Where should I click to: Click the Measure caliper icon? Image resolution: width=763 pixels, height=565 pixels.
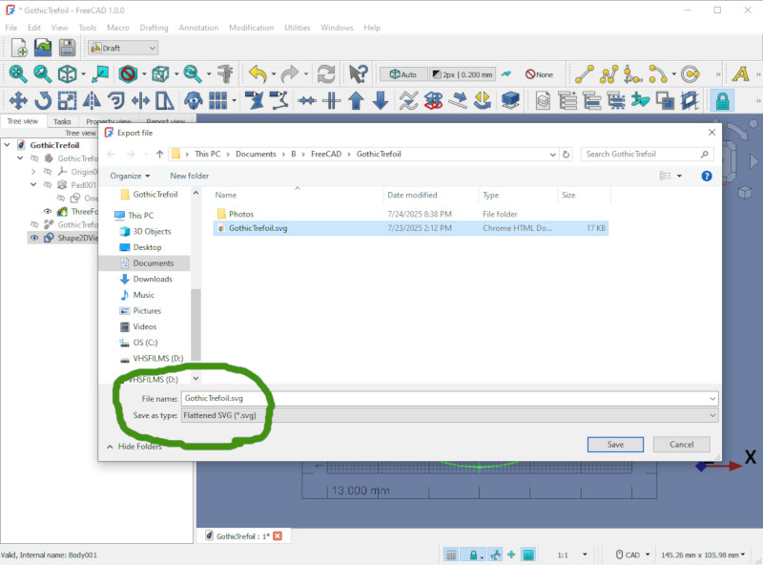pyautogui.click(x=225, y=74)
